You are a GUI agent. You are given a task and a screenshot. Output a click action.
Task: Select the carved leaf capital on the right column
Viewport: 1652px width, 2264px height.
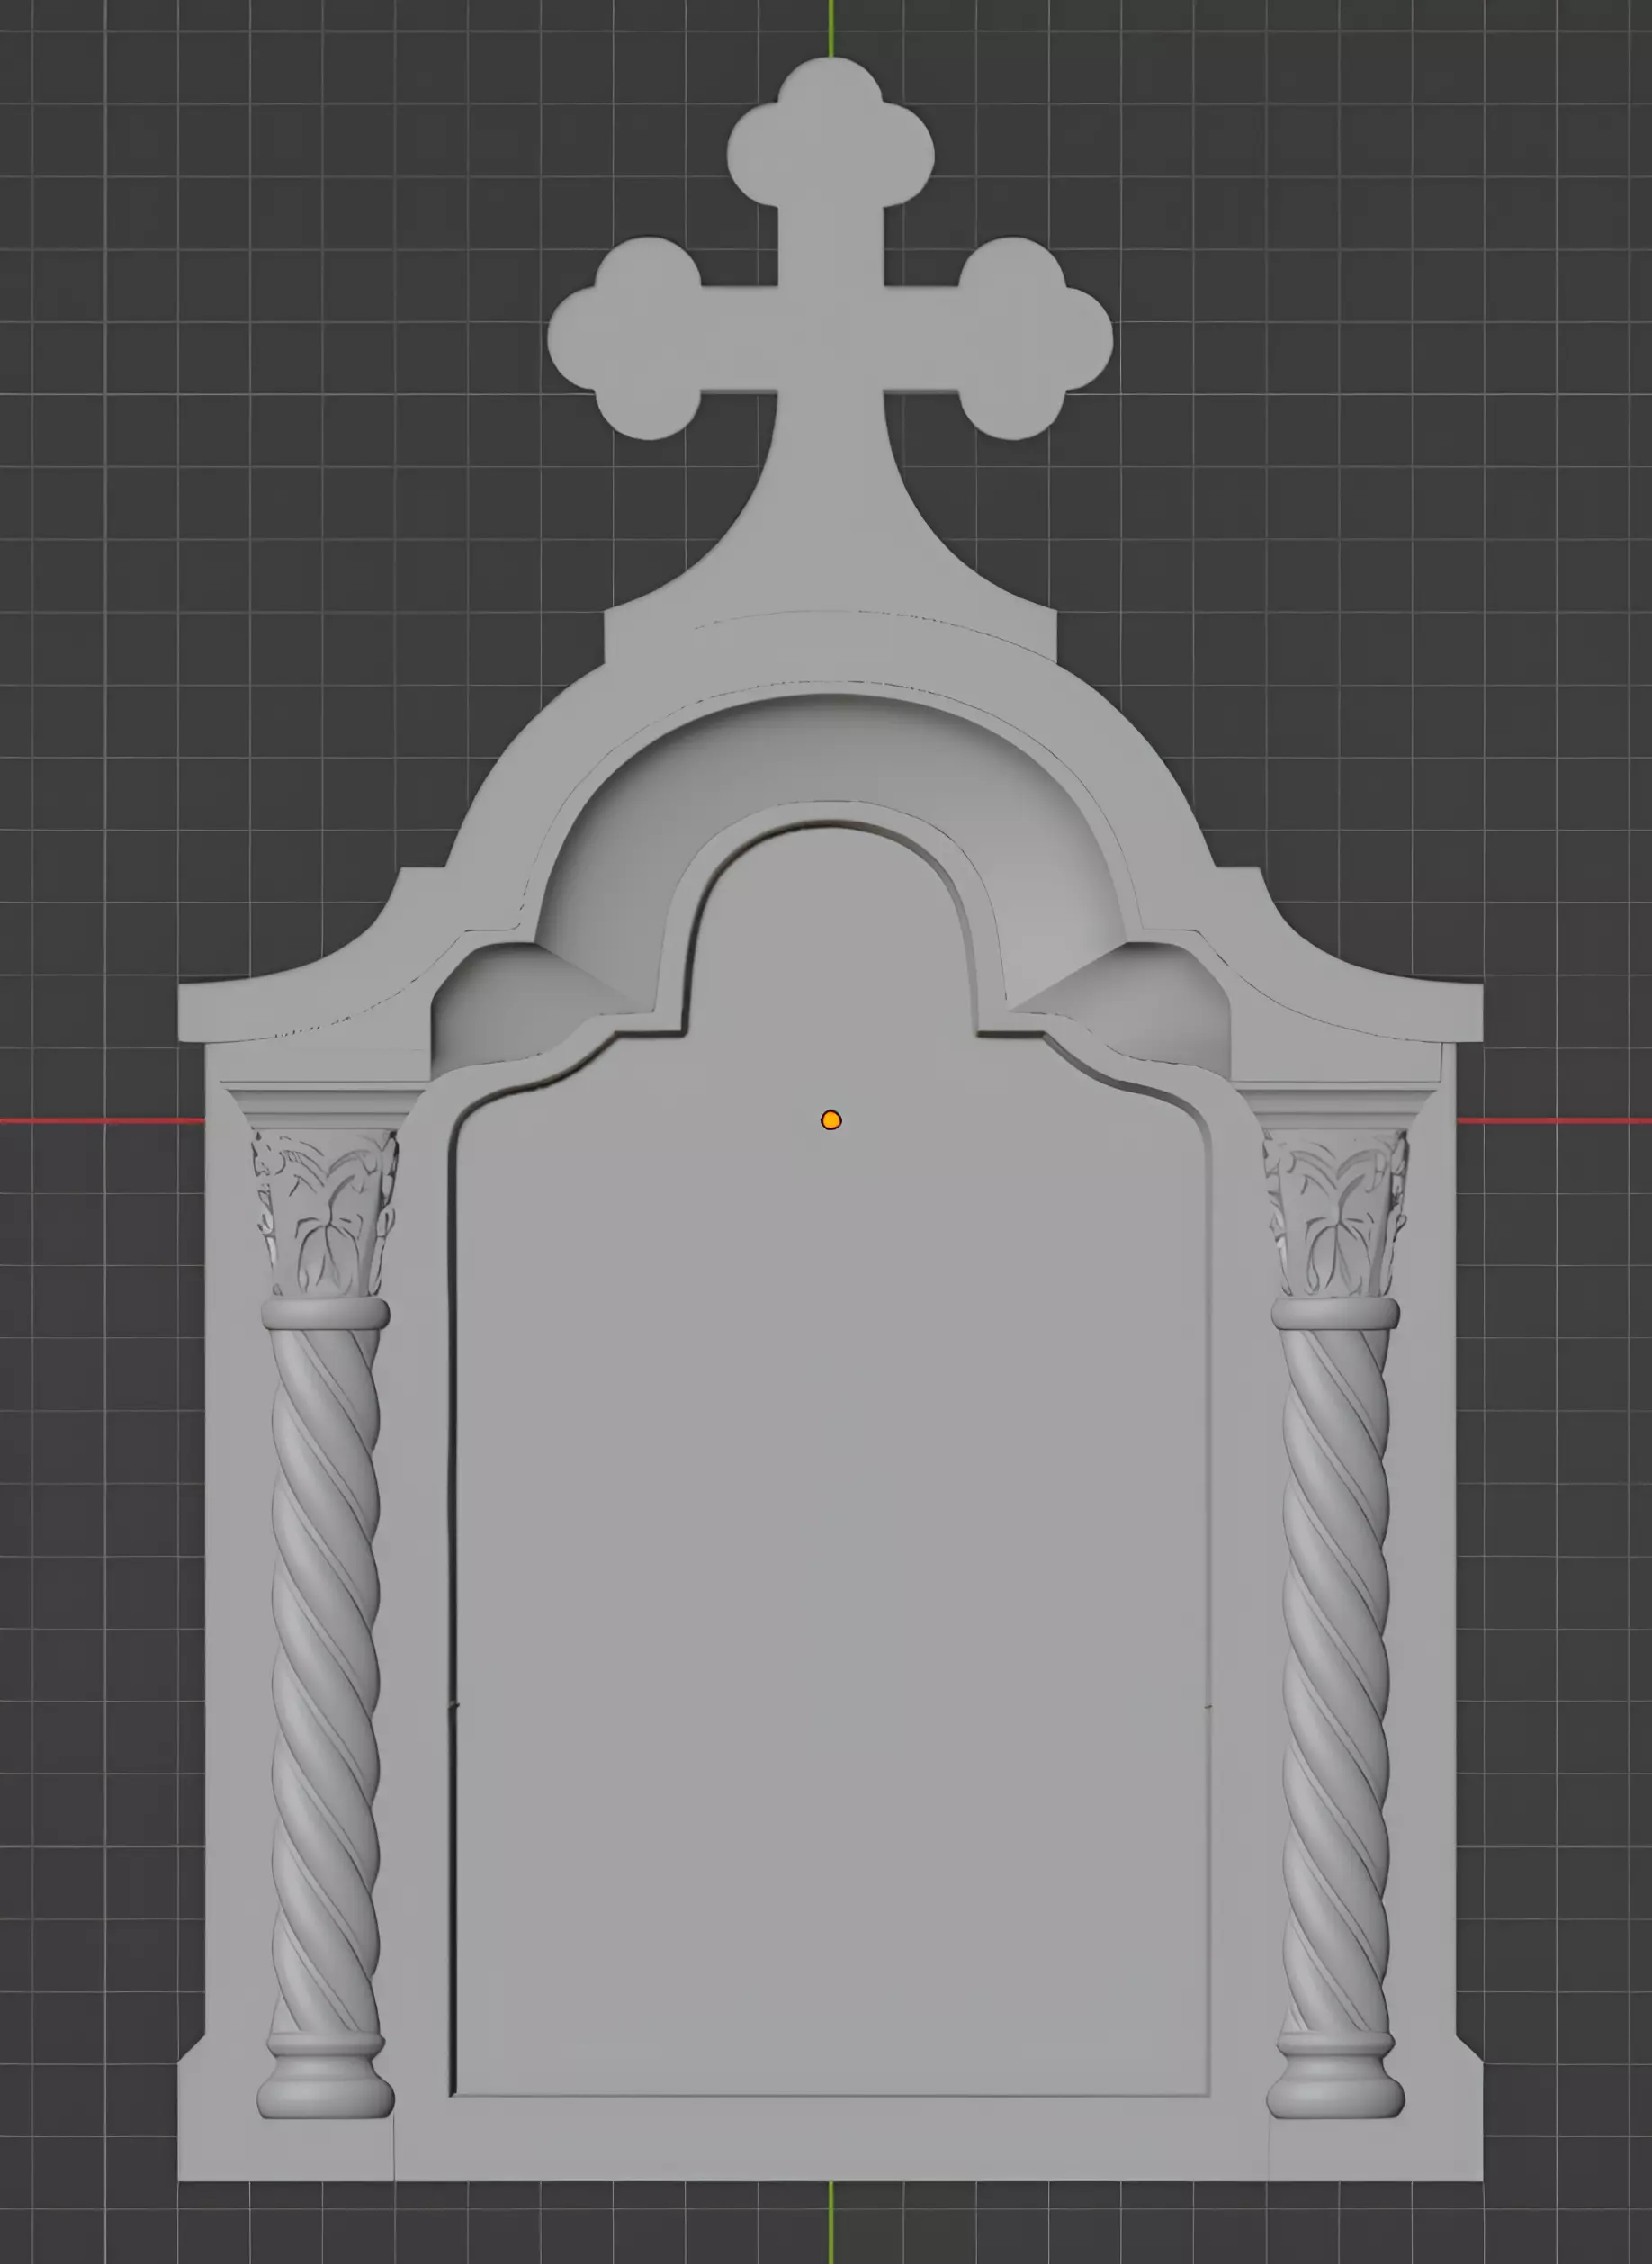tap(1336, 1212)
